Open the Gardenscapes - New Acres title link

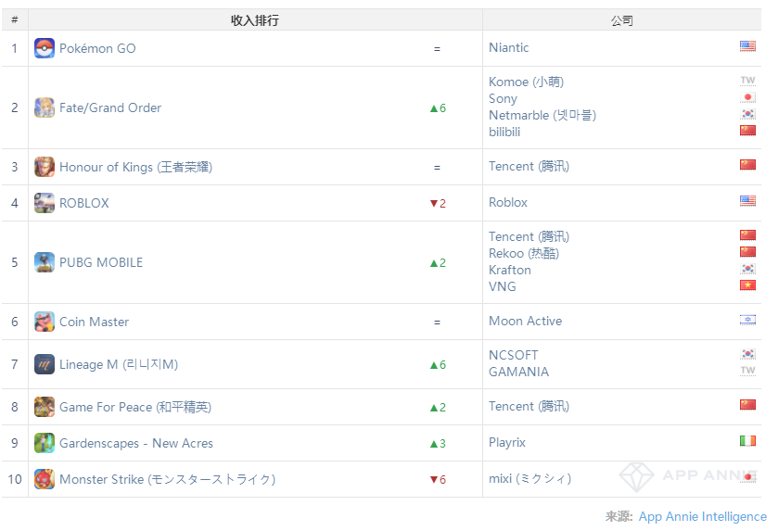(136, 443)
